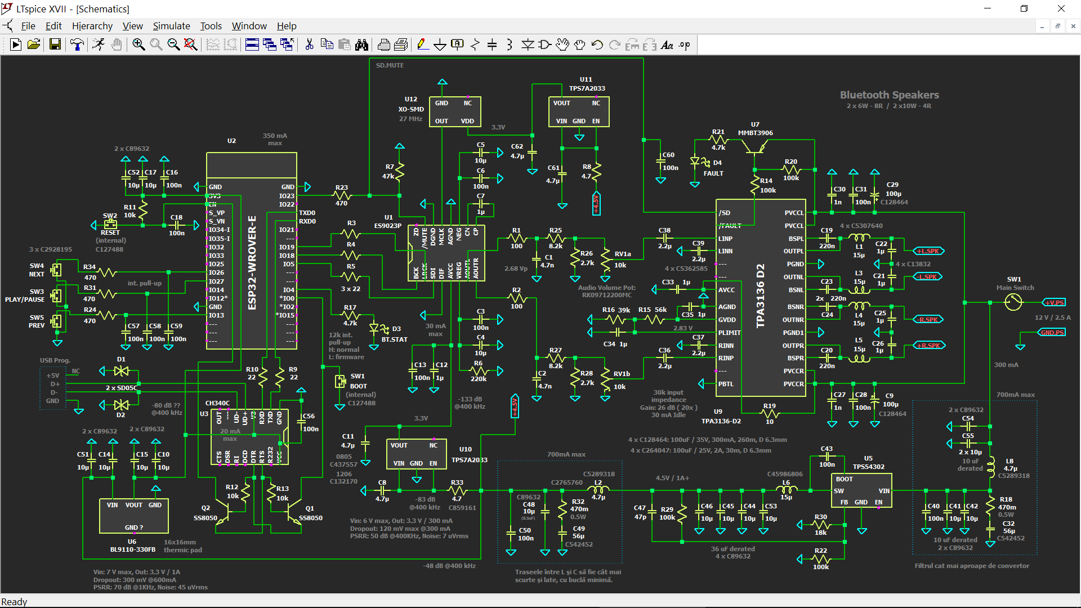Open the Window menu

point(249,26)
